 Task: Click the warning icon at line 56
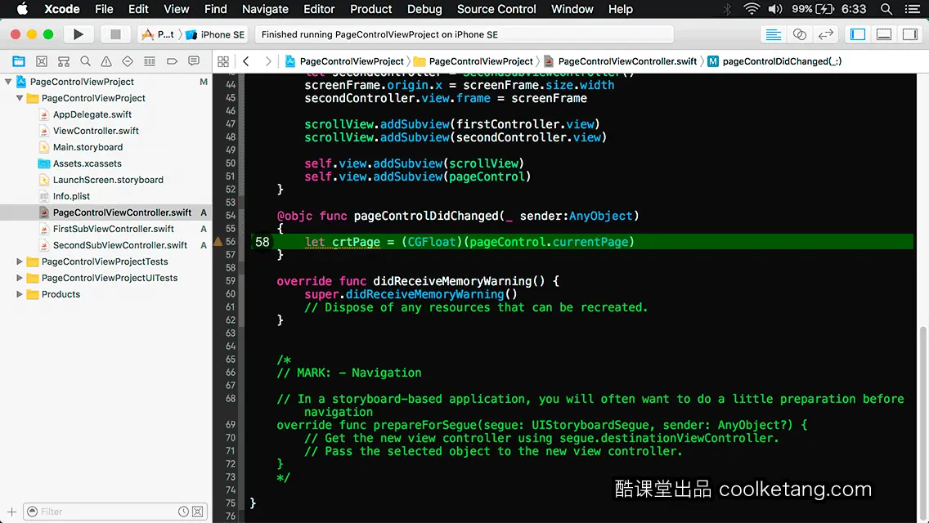coord(218,242)
